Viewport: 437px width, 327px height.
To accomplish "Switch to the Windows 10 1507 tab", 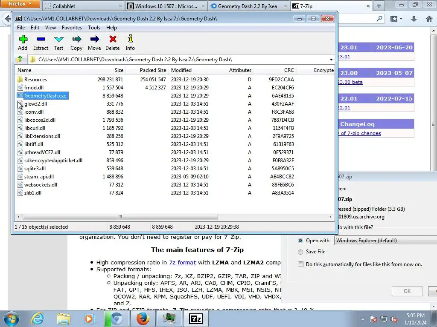I will coord(166,6).
